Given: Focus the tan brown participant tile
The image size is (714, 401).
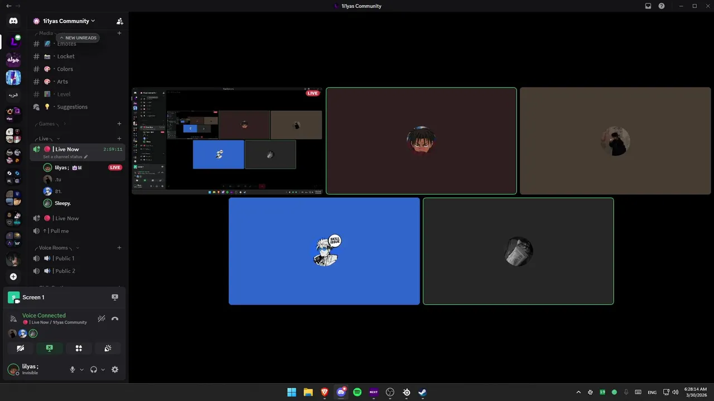Looking at the screenshot, I should click(615, 141).
